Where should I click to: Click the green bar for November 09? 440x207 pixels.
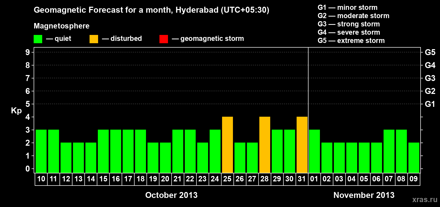[x=414, y=158]
